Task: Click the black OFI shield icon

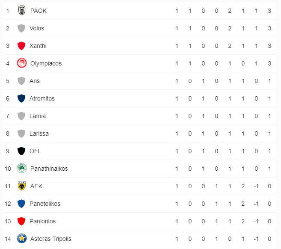Action: [x=21, y=151]
